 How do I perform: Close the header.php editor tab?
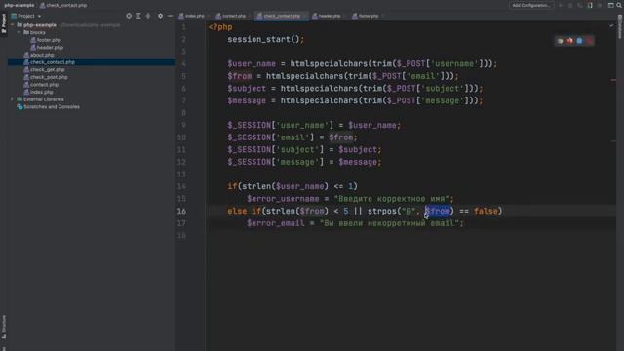[344, 16]
